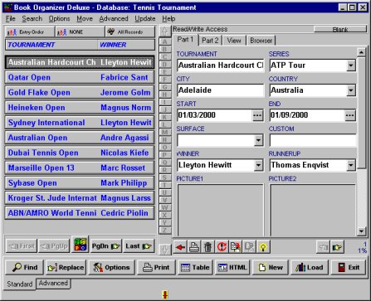Image resolution: width=371 pixels, height=301 pixels.
Task: Click the Last navigation button
Action: 139,246
